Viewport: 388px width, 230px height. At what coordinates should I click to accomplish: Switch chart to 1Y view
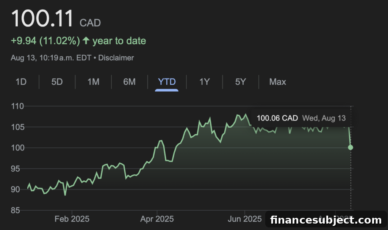205,82
